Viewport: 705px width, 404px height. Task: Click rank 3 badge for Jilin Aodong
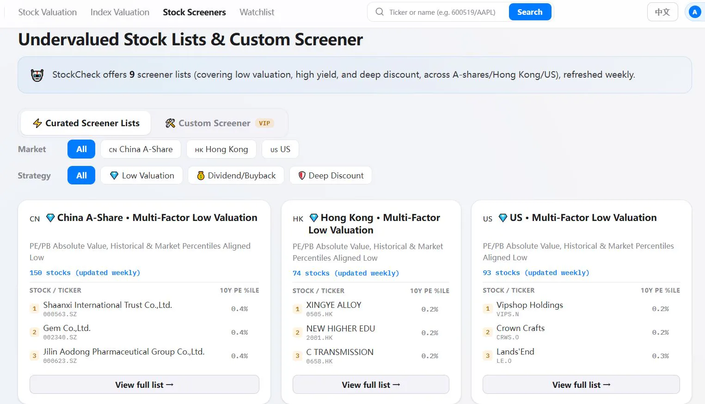coord(34,356)
